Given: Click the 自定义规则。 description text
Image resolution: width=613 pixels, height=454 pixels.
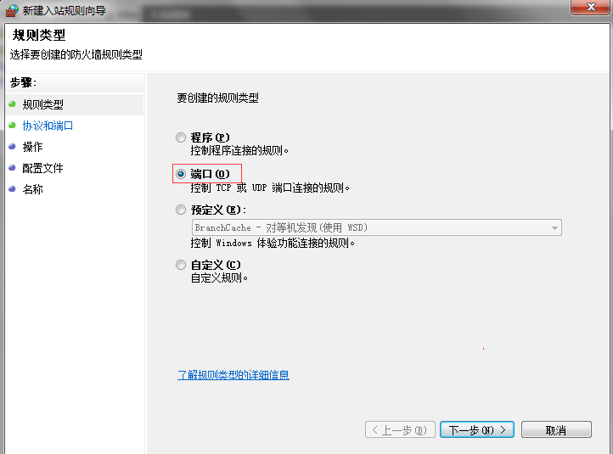Looking at the screenshot, I should [219, 278].
